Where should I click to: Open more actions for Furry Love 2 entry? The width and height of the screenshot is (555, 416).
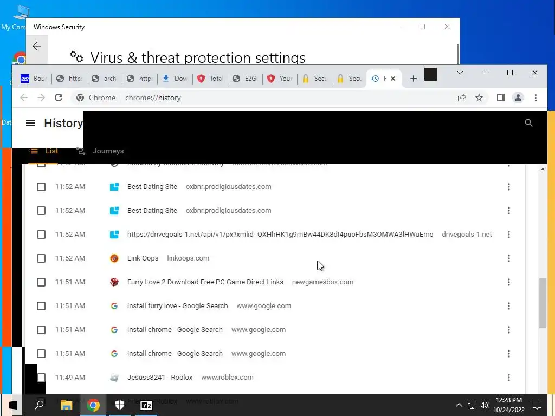(508, 282)
